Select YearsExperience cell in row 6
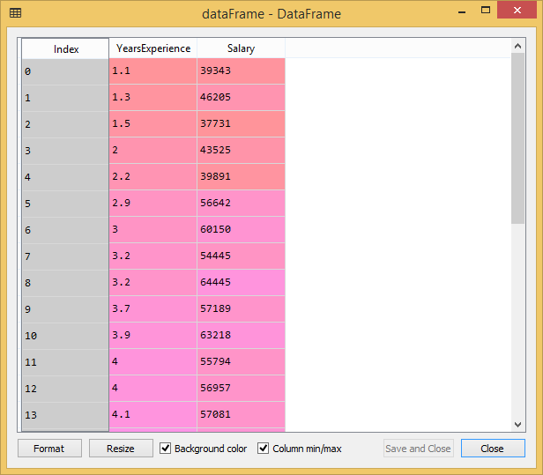 click(x=153, y=229)
